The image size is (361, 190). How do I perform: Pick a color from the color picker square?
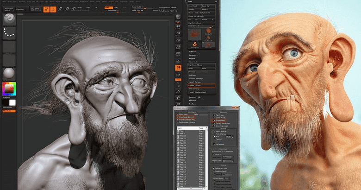pyautogui.click(x=9, y=89)
